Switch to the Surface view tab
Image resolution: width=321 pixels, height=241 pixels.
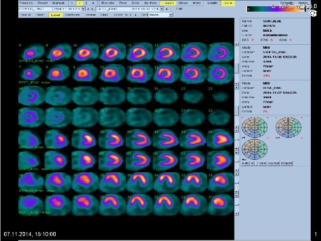point(151,3)
